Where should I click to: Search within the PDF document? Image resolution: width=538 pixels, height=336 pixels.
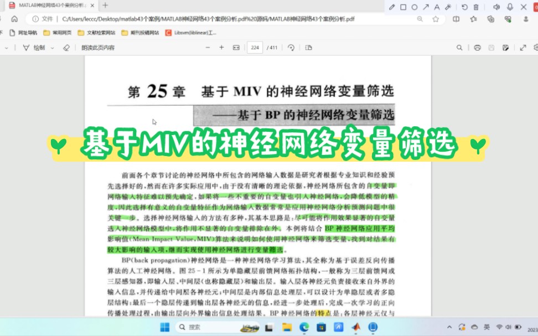point(460,48)
